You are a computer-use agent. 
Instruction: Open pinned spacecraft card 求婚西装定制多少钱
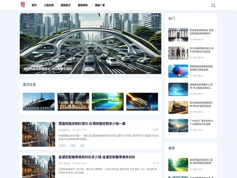pyautogui.click(x=142, y=102)
